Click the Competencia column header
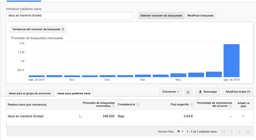 tap(126, 105)
